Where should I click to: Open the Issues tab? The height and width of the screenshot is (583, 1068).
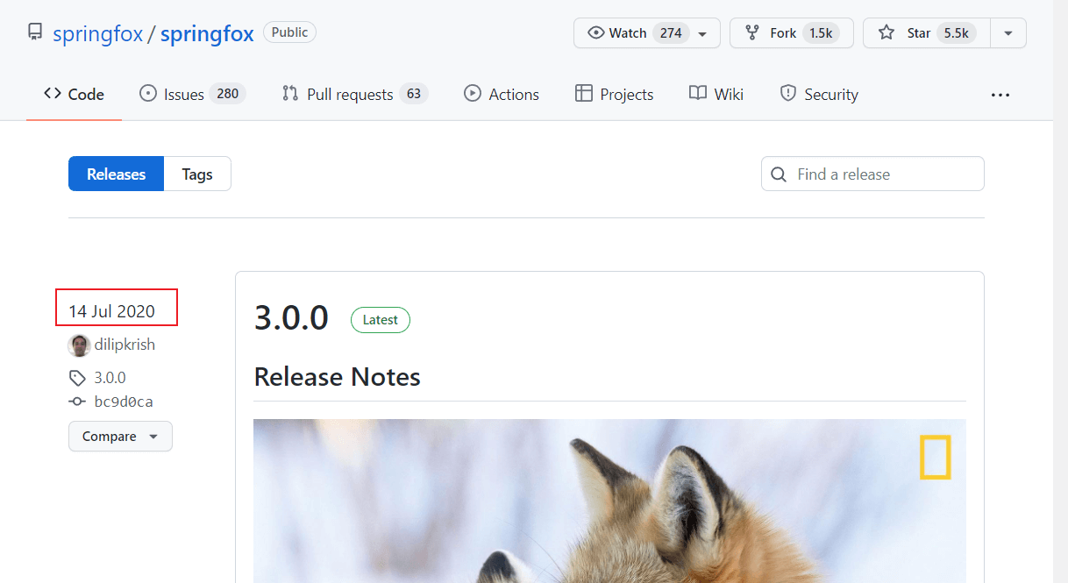pos(192,94)
